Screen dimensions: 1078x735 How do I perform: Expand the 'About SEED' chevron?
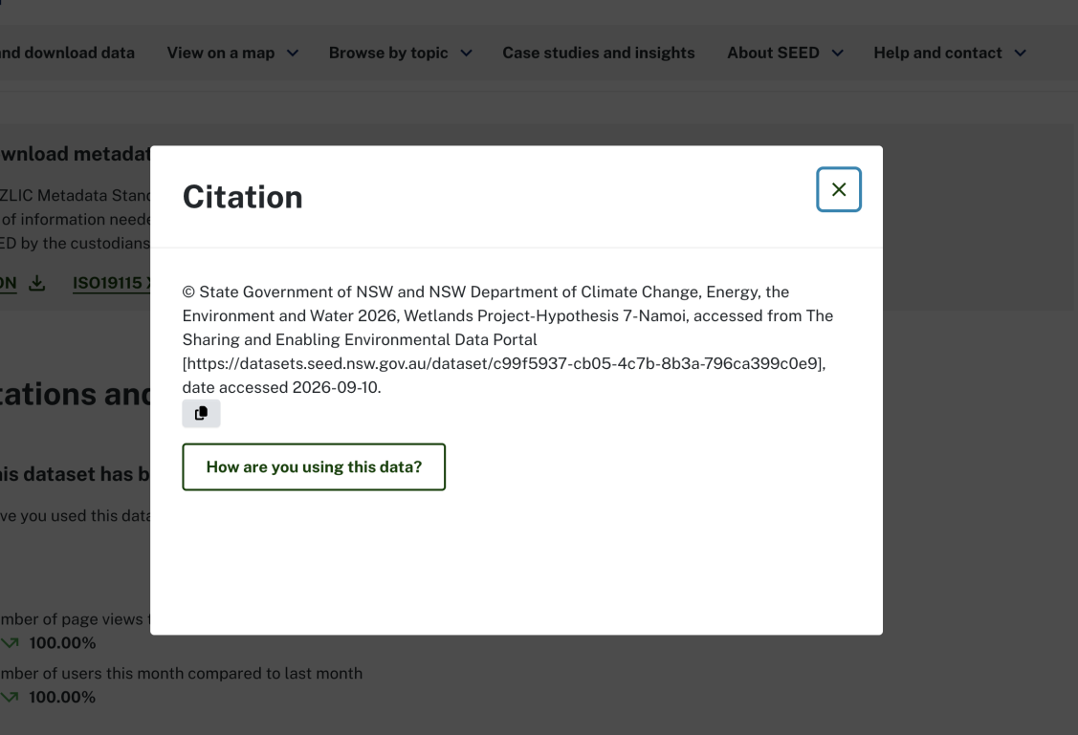(x=837, y=53)
